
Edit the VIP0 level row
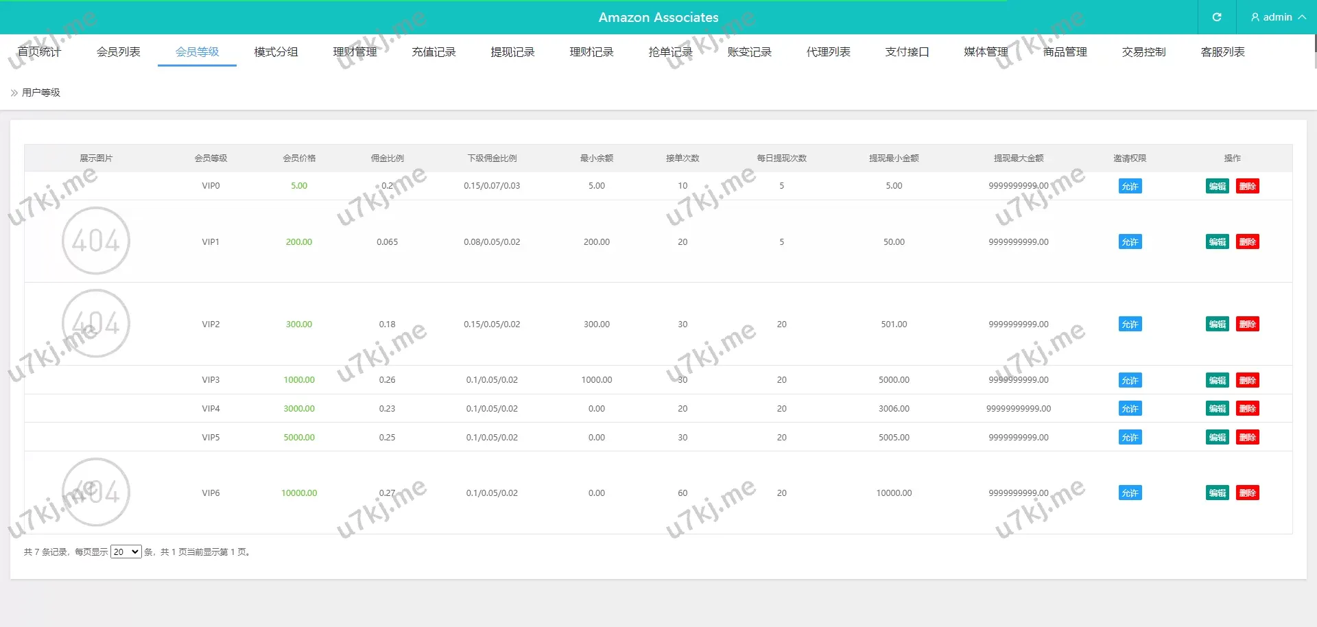coord(1217,186)
